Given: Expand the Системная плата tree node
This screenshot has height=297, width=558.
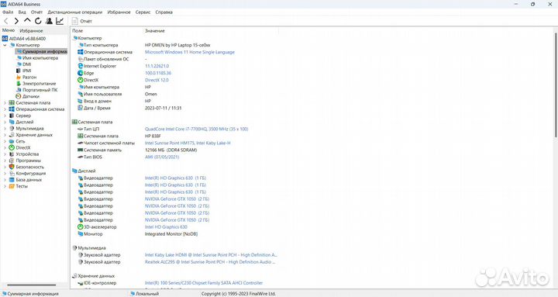Looking at the screenshot, I should point(5,103).
